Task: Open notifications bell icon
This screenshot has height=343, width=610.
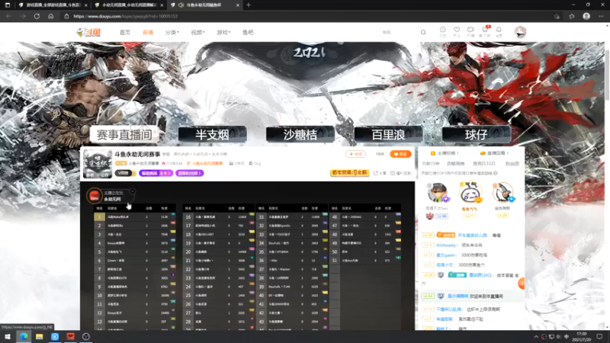Action: [499, 30]
